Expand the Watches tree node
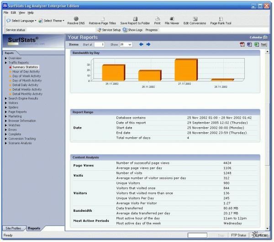 click(6, 125)
